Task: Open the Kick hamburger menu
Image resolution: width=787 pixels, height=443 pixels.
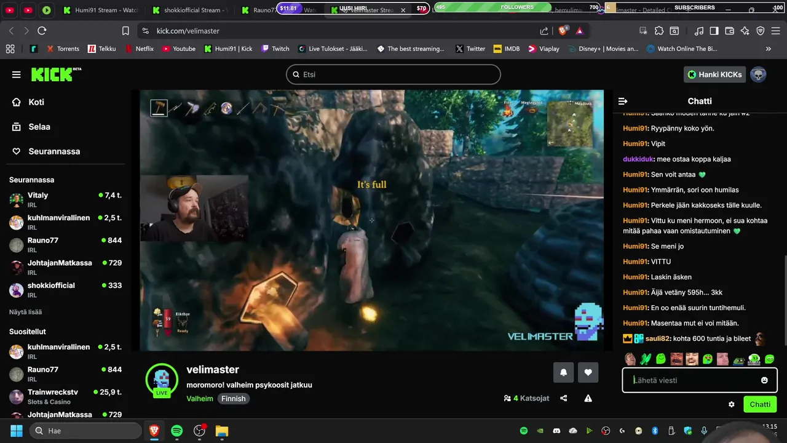Action: tap(16, 74)
